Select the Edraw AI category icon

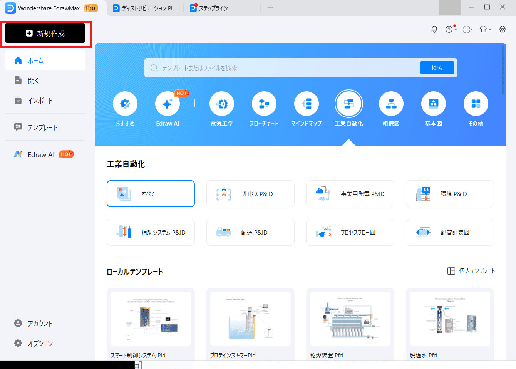coord(168,104)
